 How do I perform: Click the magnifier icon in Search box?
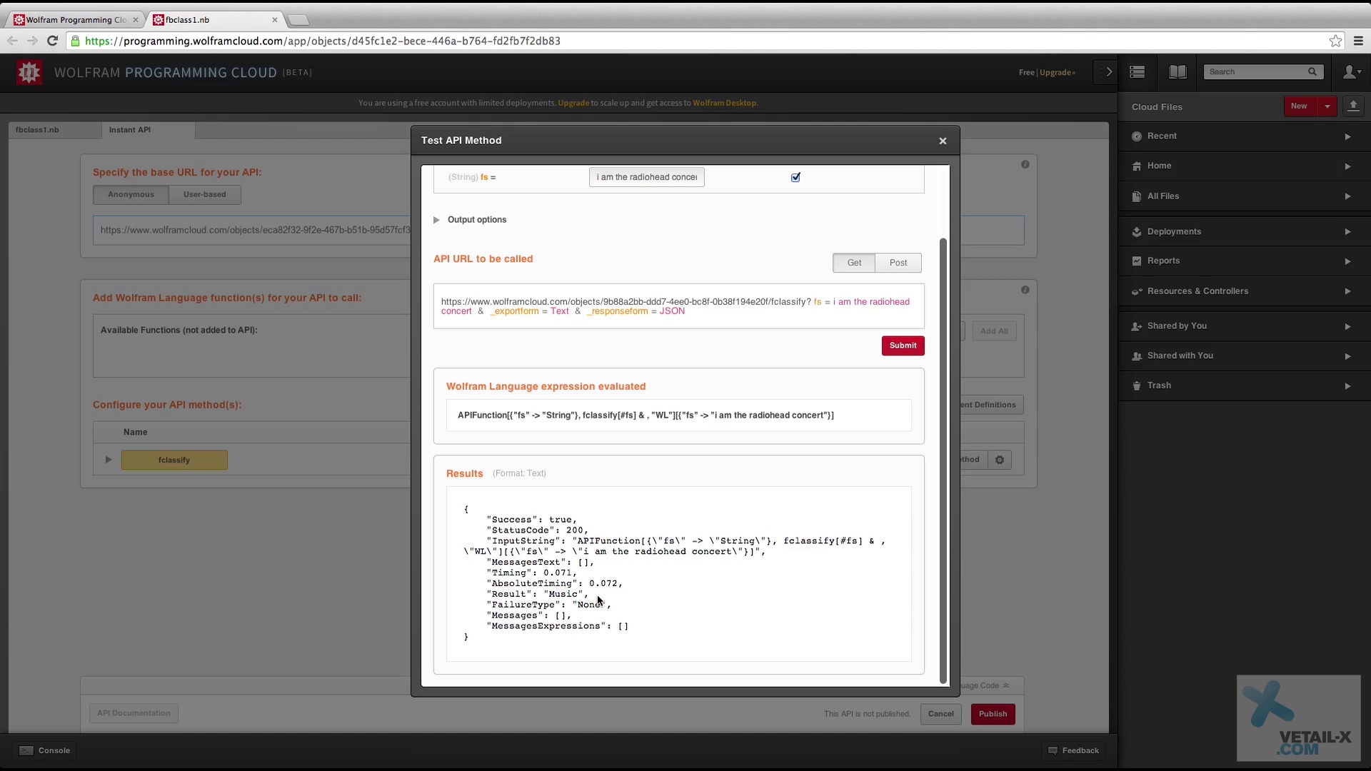click(x=1312, y=72)
